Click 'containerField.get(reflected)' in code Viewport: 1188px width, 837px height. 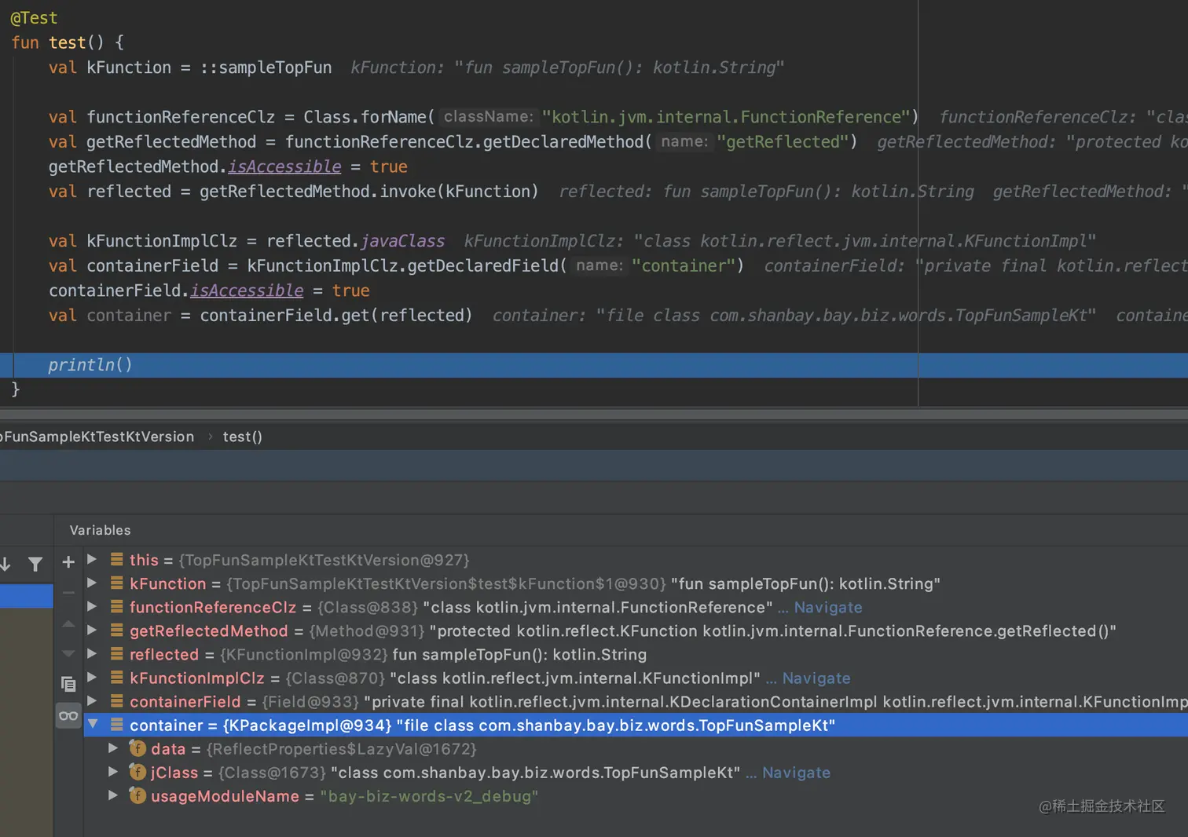coord(336,315)
